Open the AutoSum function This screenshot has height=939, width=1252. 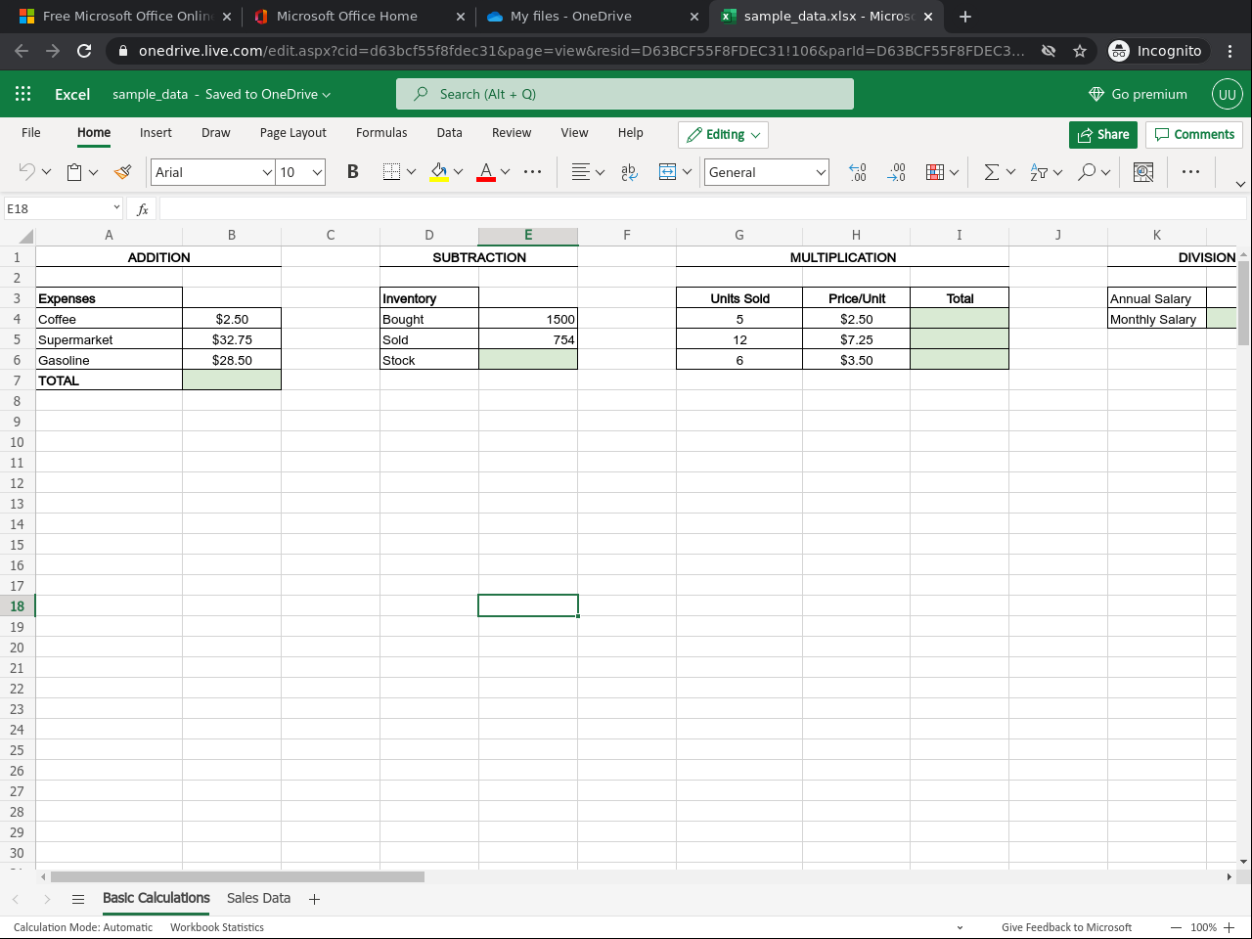coord(993,171)
